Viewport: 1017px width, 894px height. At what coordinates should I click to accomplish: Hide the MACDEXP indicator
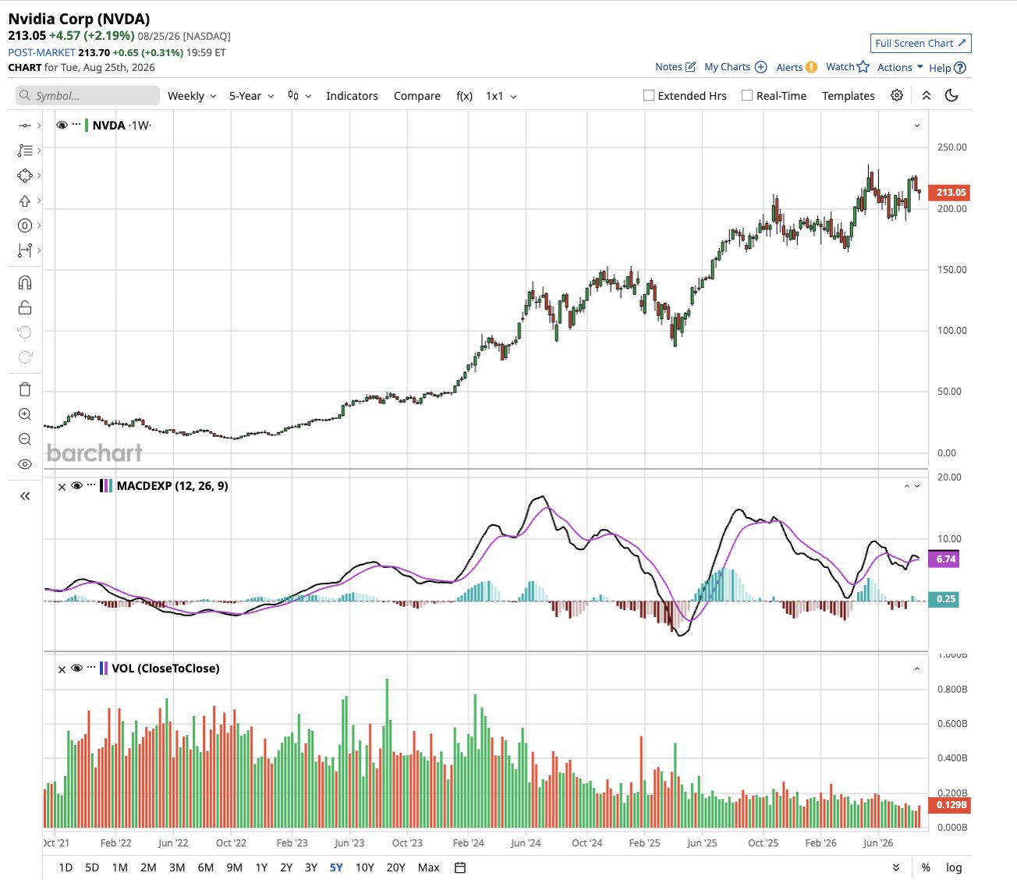coord(76,485)
